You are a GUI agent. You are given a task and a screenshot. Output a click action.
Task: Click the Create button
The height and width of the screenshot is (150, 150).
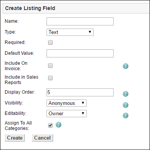pos(15,138)
